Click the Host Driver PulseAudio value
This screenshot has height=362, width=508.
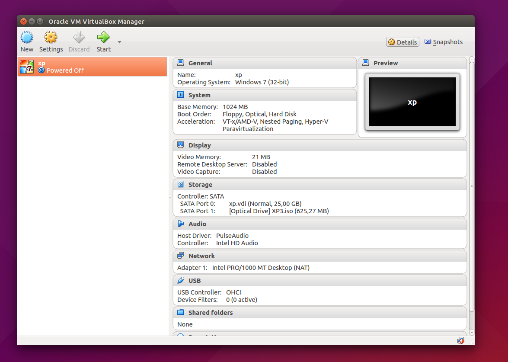tap(232, 236)
